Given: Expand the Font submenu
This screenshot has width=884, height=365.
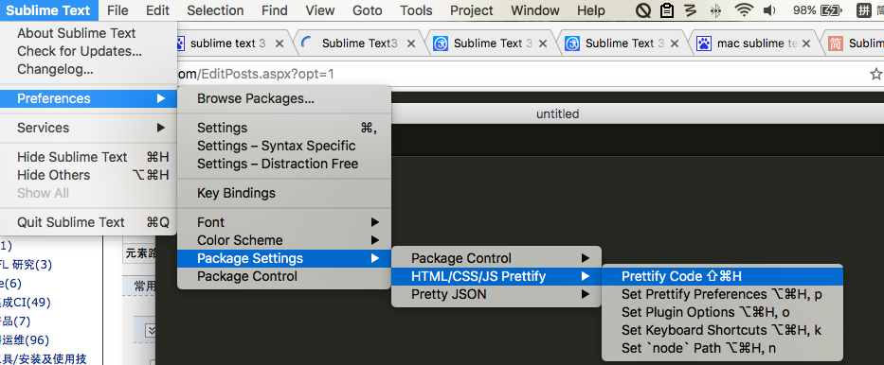Looking at the screenshot, I should click(284, 222).
